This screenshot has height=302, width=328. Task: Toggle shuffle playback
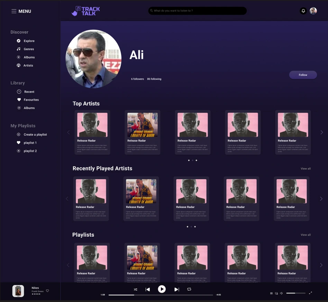[136, 290]
